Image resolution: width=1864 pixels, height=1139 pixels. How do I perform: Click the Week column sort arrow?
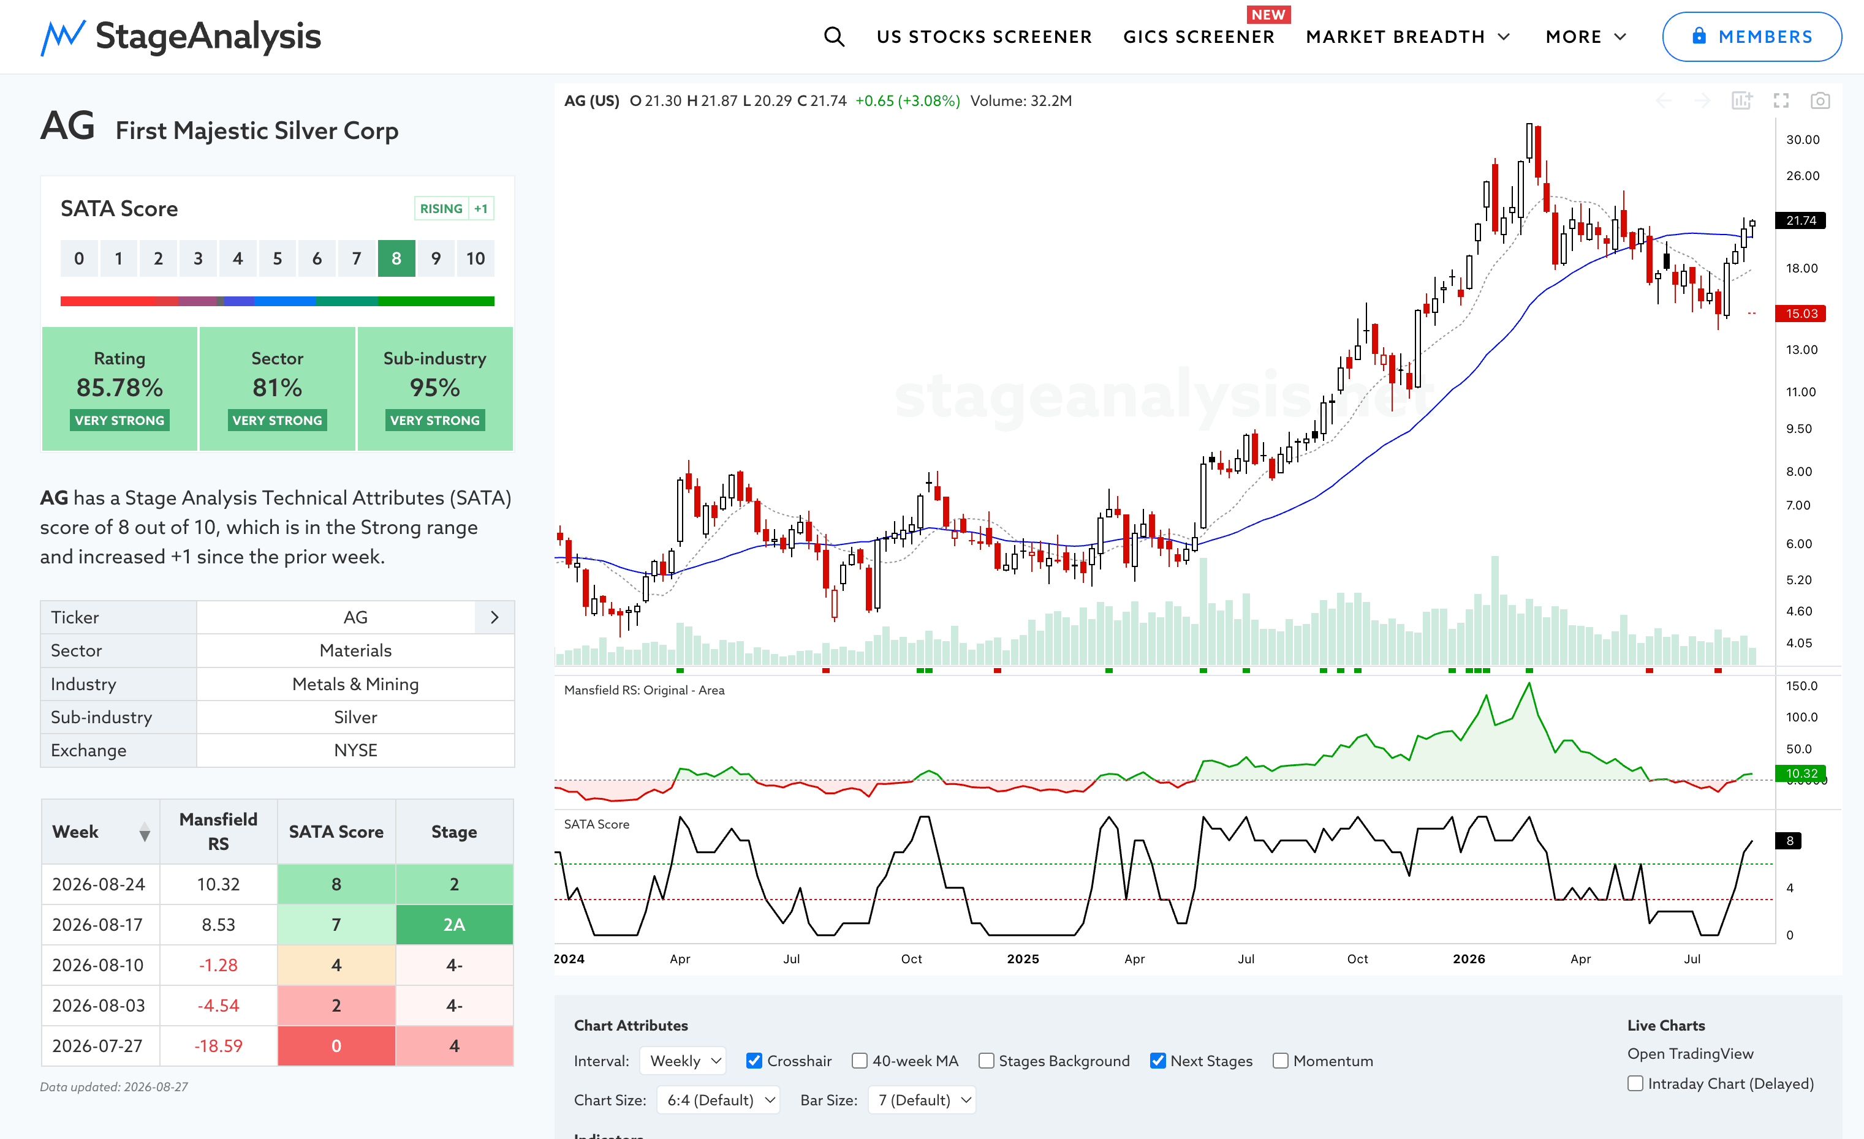(x=145, y=832)
